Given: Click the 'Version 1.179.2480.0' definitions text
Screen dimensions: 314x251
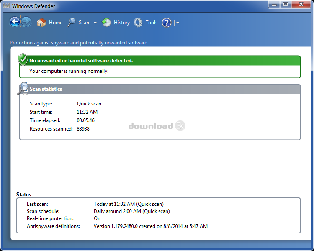Looking at the screenshot, I should [116, 226].
